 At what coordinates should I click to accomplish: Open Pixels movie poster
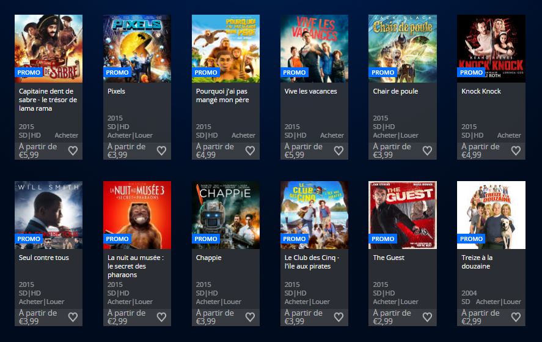pos(137,48)
